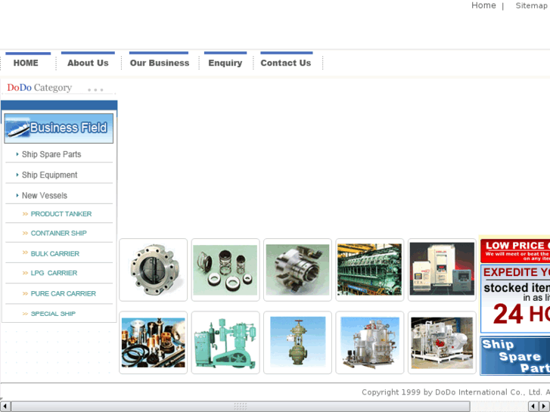The image size is (550, 412).
Task: Open assorted engine spare parts image
Action: point(154,342)
